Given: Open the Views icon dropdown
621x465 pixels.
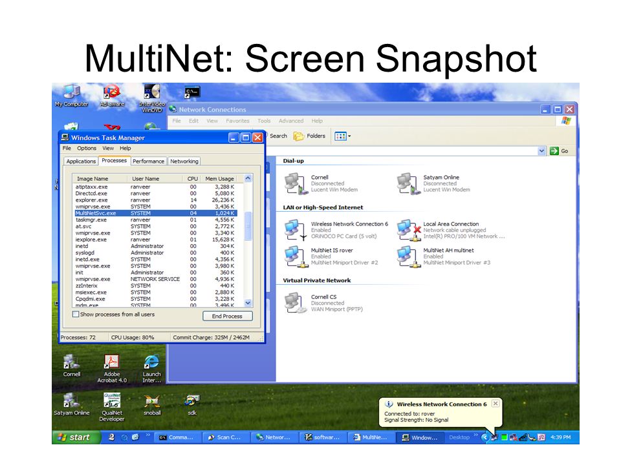Looking at the screenshot, I should click(343, 136).
